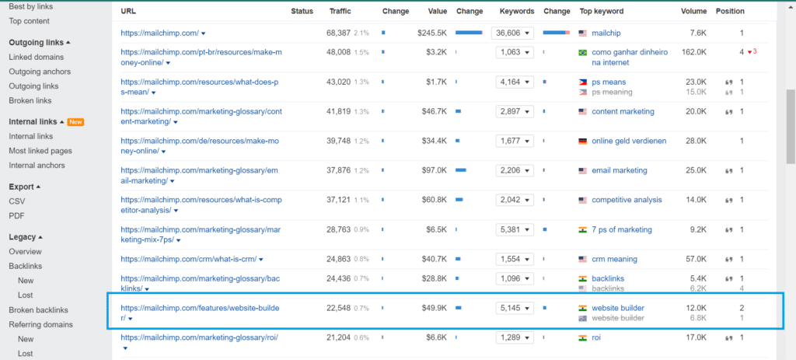Open Referring domains in sidebar
The width and height of the screenshot is (796, 360).
coord(40,324)
